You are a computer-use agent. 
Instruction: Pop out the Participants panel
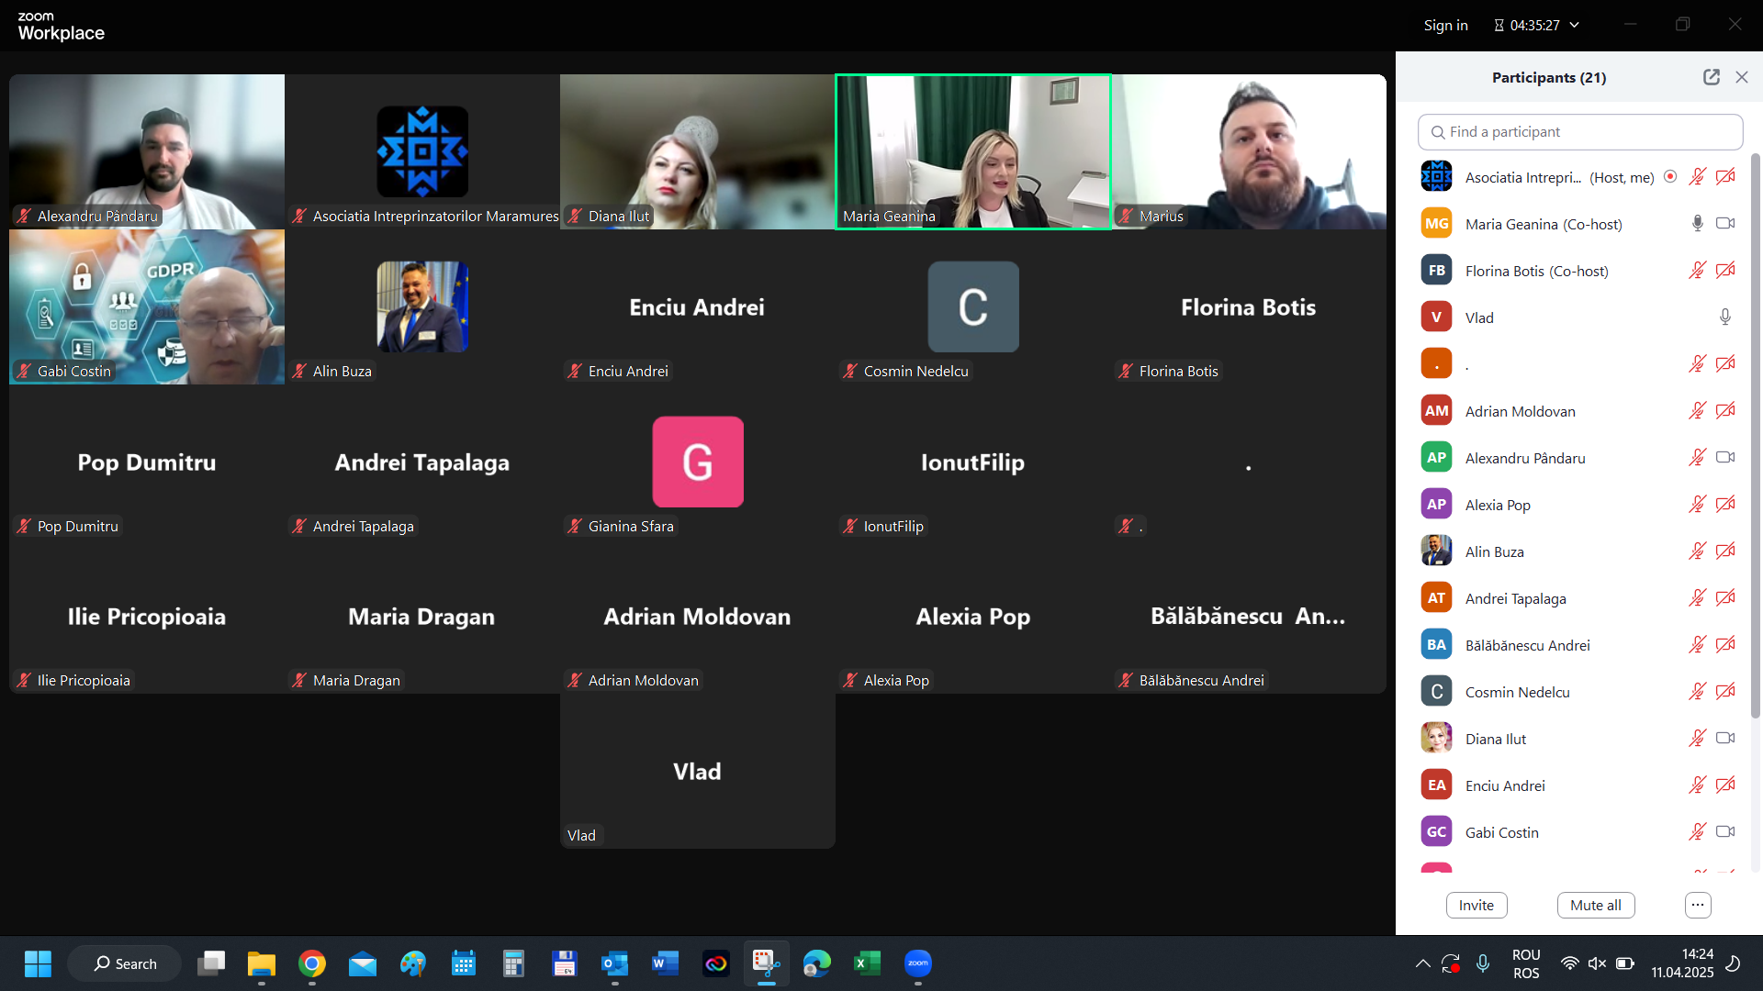click(1712, 77)
